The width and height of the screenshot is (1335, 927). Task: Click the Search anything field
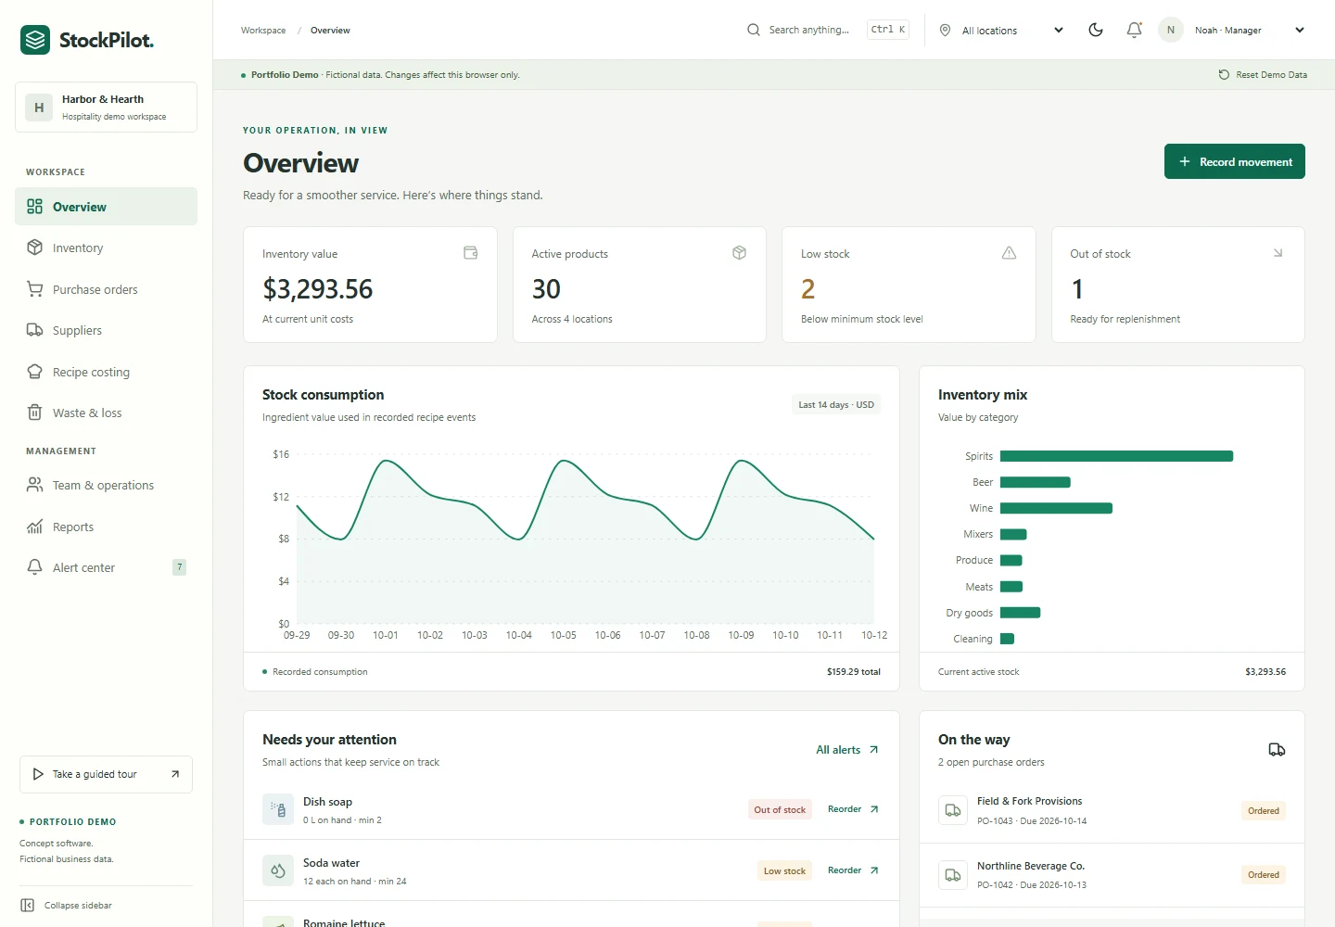point(827,30)
